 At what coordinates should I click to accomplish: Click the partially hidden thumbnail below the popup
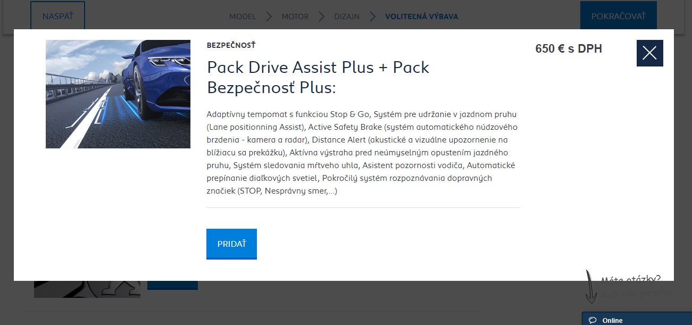click(x=87, y=289)
